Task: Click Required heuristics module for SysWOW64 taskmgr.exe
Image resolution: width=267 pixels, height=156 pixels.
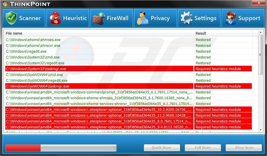Action: pos(218,86)
